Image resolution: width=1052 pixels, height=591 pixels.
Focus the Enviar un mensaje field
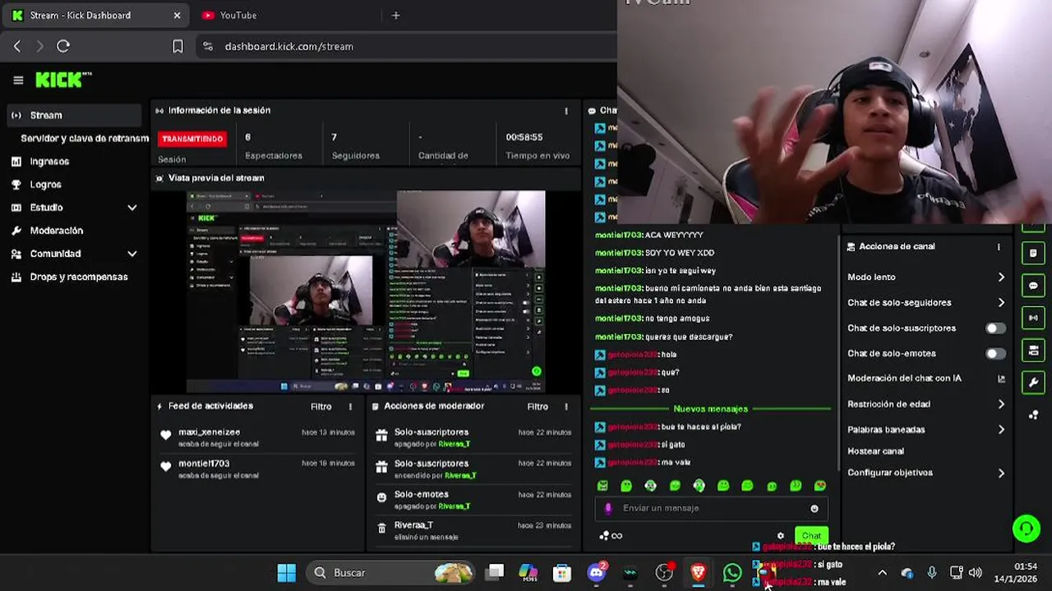tap(710, 508)
